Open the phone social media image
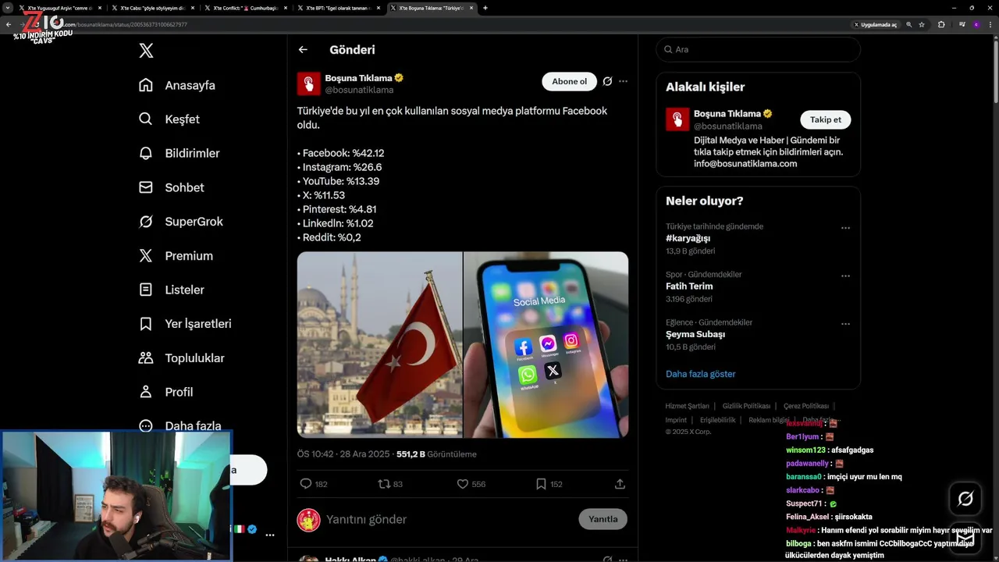The image size is (999, 562). pyautogui.click(x=546, y=344)
